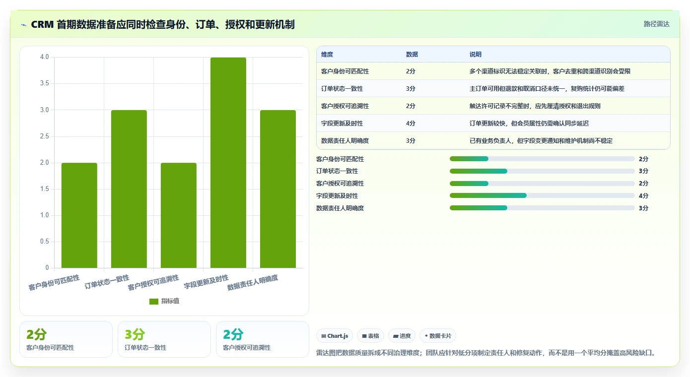Click description starting 触达许可记录不完整
Image resolution: width=690 pixels, height=377 pixels.
[535, 106]
